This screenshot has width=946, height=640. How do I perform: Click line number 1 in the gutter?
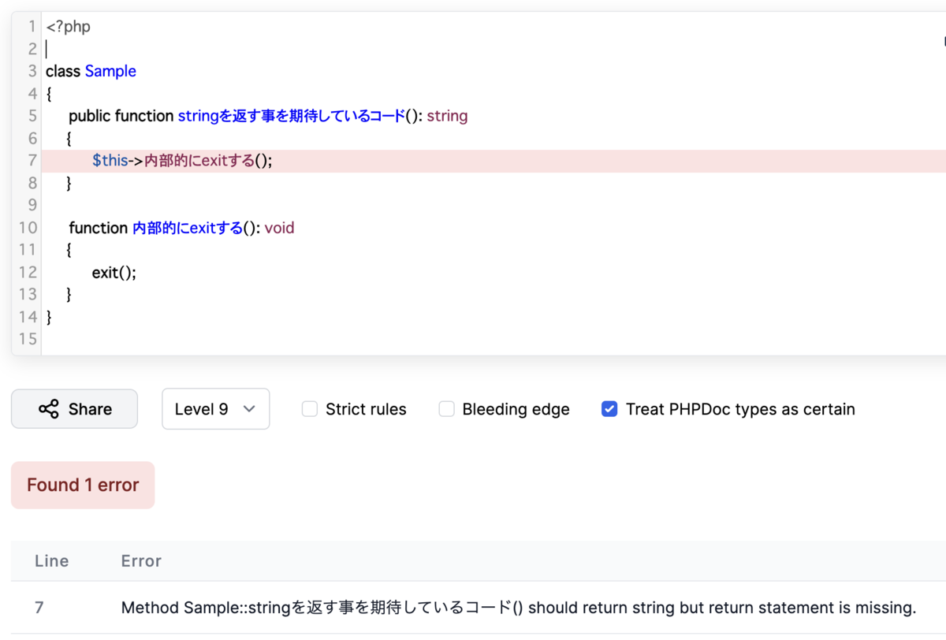tap(32, 26)
